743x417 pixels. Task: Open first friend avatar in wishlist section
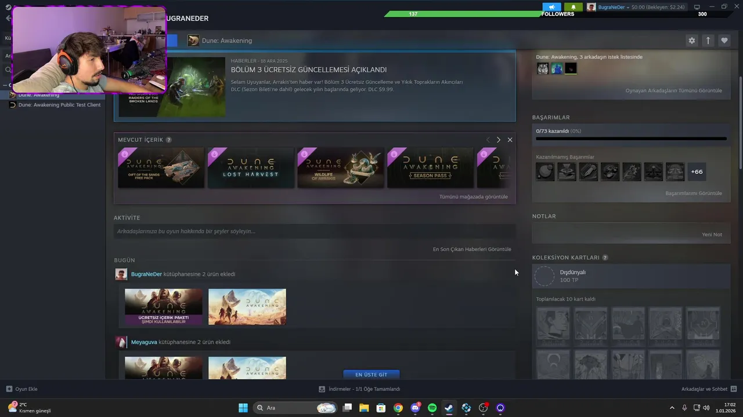[543, 69]
